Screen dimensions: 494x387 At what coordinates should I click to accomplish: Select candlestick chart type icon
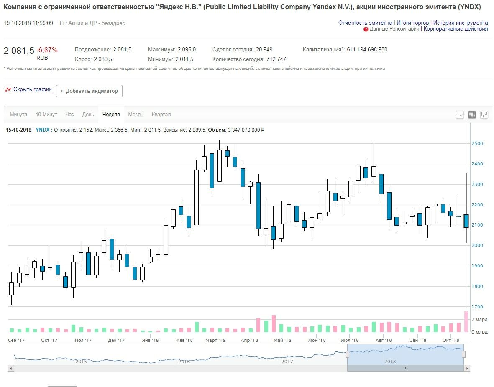[472, 115]
